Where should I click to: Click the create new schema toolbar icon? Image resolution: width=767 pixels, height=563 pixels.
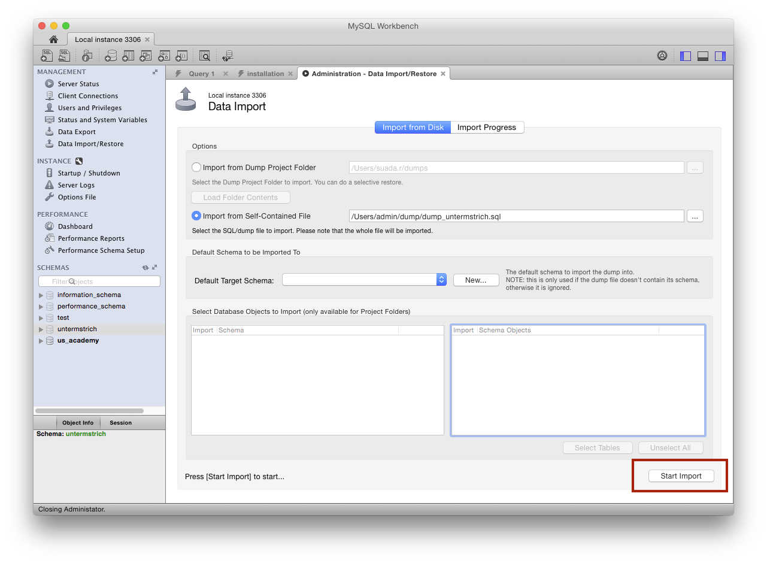[x=111, y=56]
